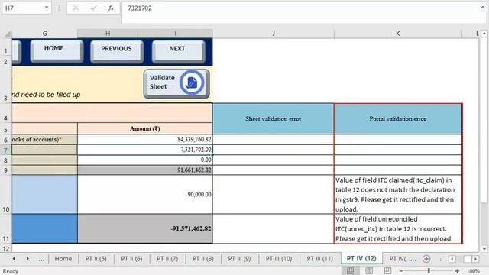This screenshot has height=275, width=489.
Task: Switch to PT III (10) sheet tab
Action: (x=279, y=259)
